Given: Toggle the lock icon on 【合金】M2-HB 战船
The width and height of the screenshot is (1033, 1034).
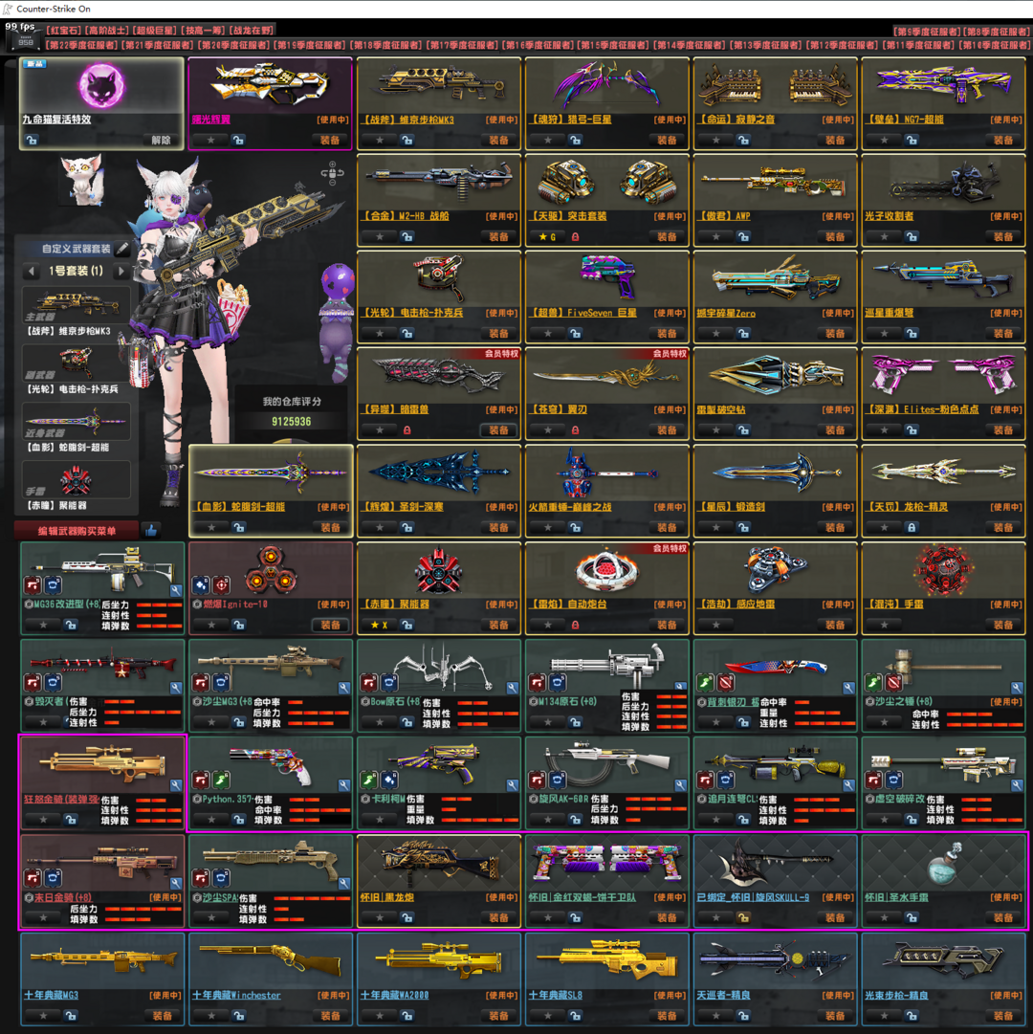Looking at the screenshot, I should [x=407, y=236].
